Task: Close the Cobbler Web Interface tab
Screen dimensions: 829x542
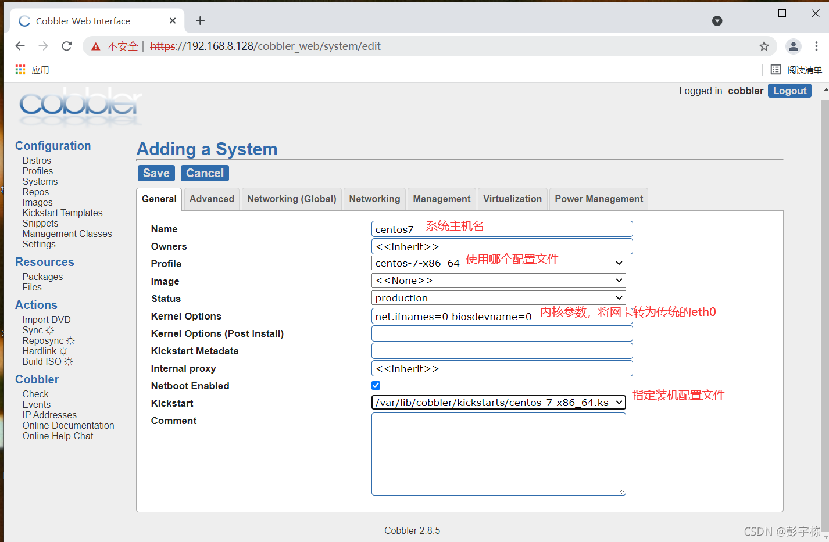Action: coord(173,21)
